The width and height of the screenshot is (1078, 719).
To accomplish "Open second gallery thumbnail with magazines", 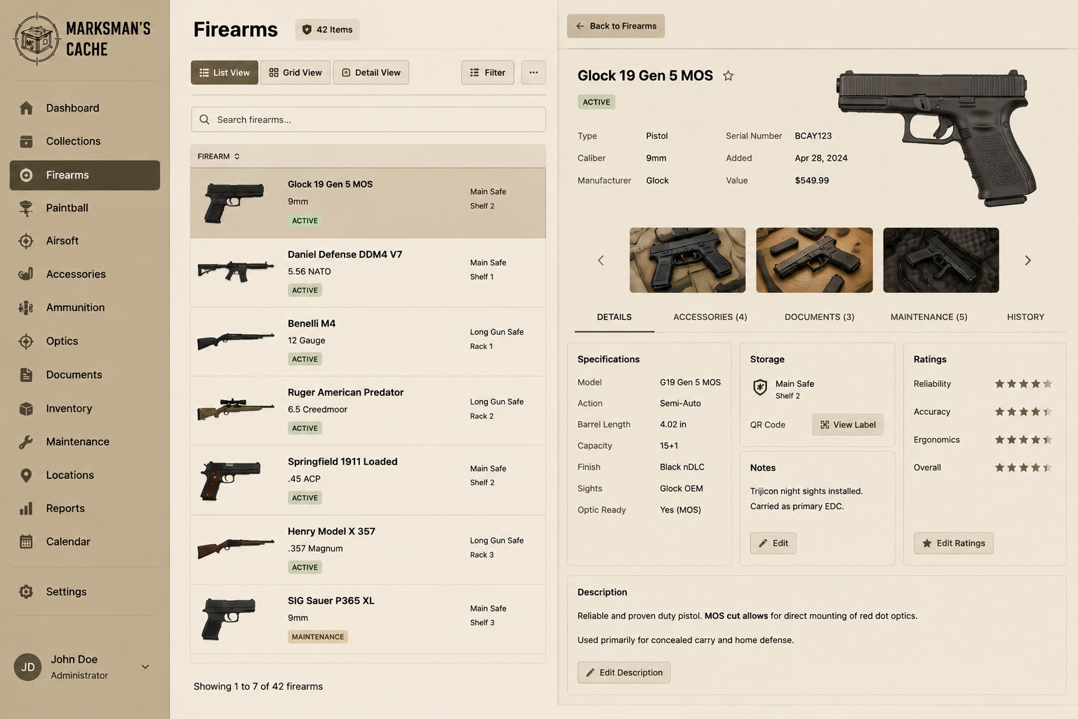I will pyautogui.click(x=814, y=260).
